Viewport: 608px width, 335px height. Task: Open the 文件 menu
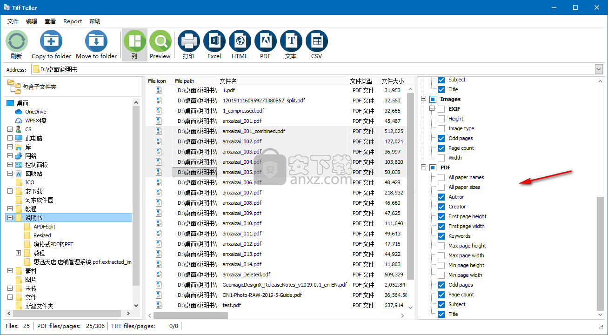[x=13, y=21]
